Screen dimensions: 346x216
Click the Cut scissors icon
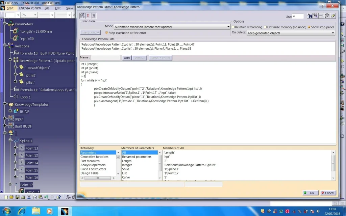(x=29, y=197)
